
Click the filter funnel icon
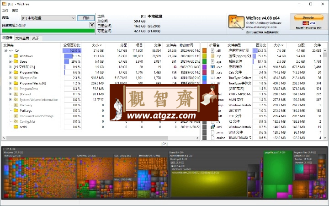tap(92, 25)
